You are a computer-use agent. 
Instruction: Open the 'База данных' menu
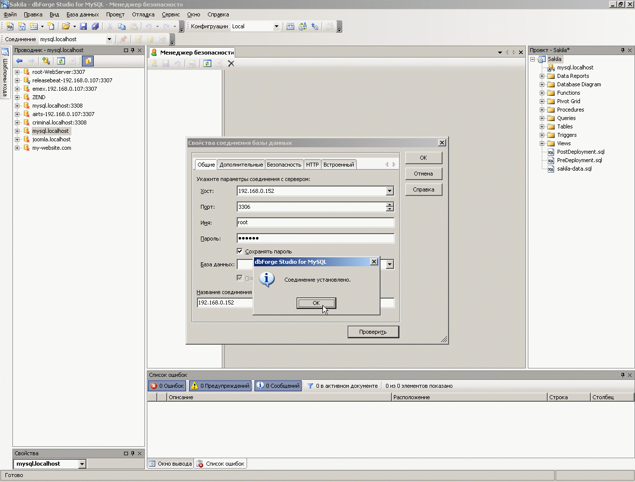point(82,14)
